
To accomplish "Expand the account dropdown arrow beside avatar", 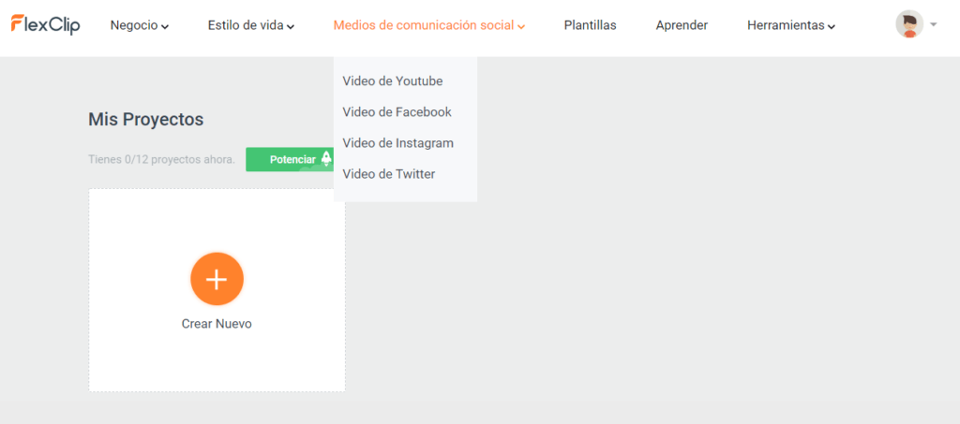I will coord(933,24).
